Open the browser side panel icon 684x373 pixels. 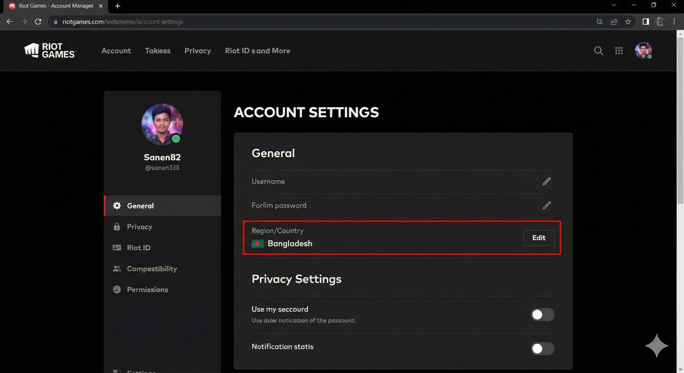(x=646, y=22)
